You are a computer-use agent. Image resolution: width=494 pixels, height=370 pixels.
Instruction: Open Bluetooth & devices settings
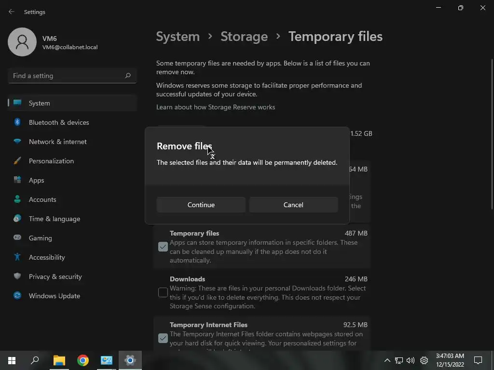point(72,122)
